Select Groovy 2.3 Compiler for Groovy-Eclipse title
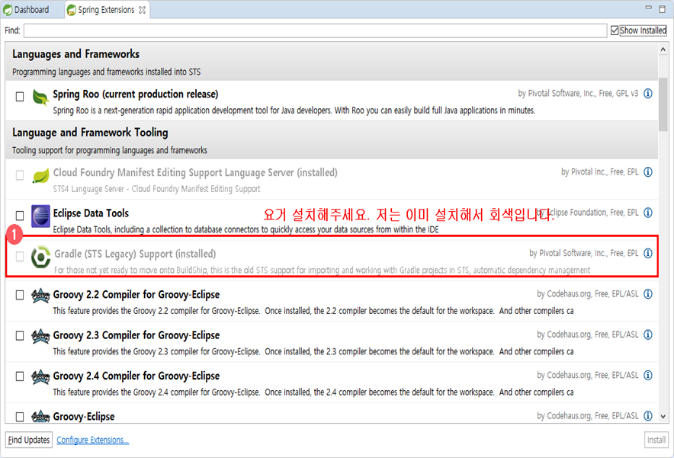 pyautogui.click(x=136, y=335)
